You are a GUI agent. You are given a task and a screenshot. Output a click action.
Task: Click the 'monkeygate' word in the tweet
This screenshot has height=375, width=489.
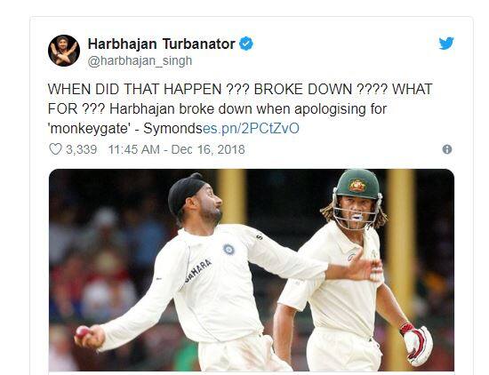pyautogui.click(x=89, y=129)
